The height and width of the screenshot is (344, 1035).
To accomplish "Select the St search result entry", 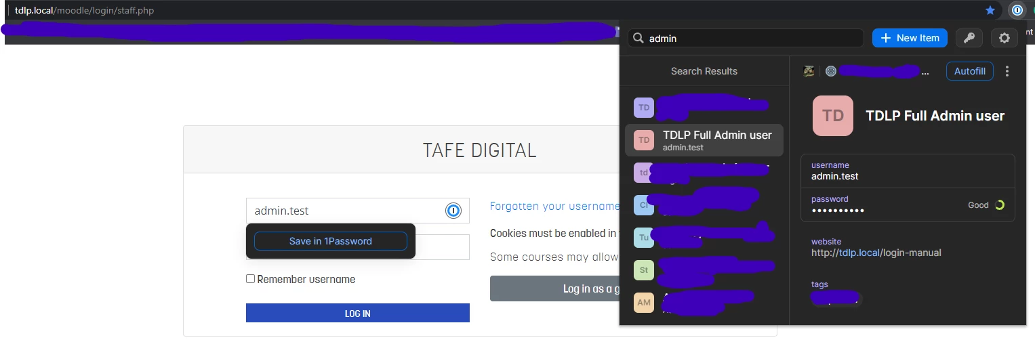I will [704, 270].
